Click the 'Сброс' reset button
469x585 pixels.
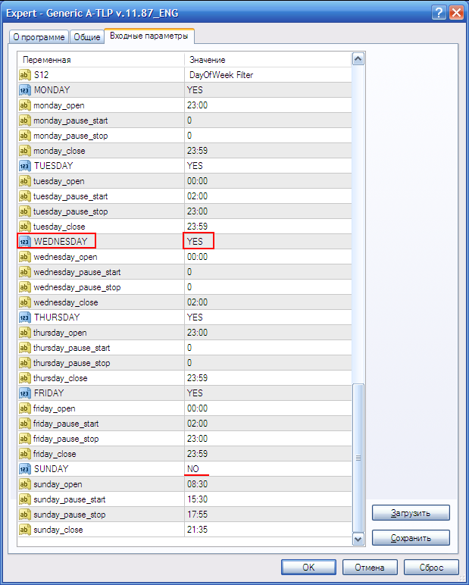[x=431, y=567]
